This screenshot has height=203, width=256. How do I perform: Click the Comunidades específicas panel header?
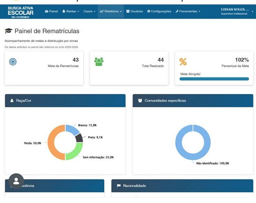pyautogui.click(x=193, y=100)
